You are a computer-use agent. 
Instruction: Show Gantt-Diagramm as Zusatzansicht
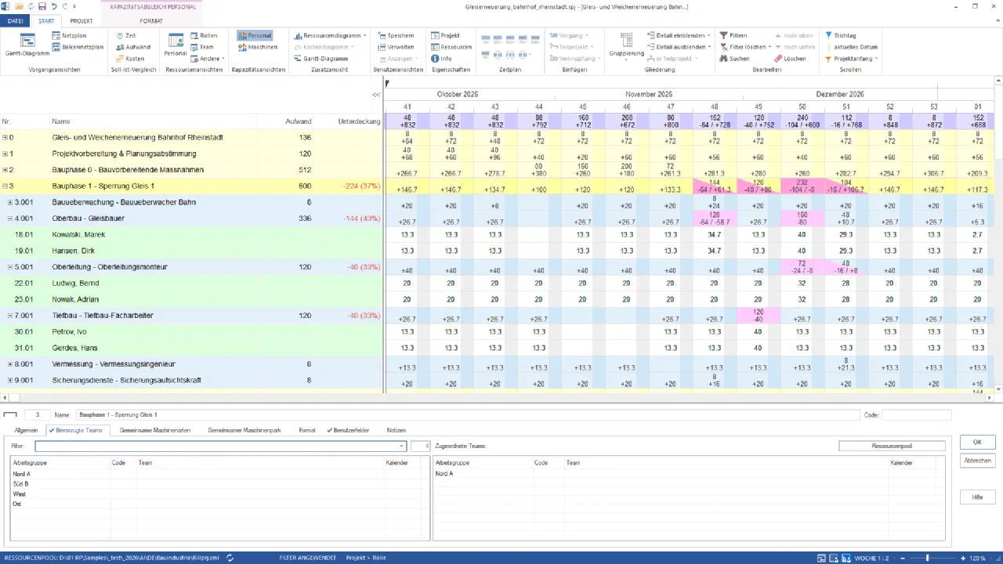click(x=320, y=59)
